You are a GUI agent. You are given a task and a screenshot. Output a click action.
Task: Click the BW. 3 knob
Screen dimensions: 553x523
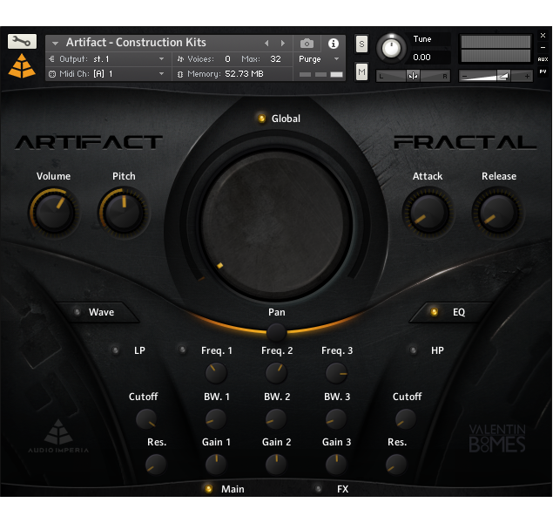tap(336, 419)
